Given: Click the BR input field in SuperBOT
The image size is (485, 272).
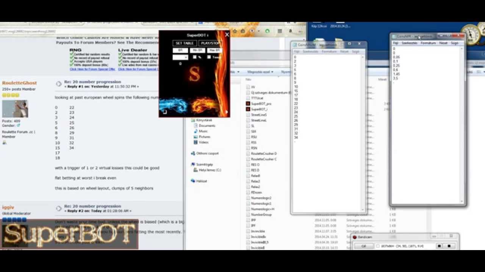Looking at the screenshot, I should [x=180, y=50].
